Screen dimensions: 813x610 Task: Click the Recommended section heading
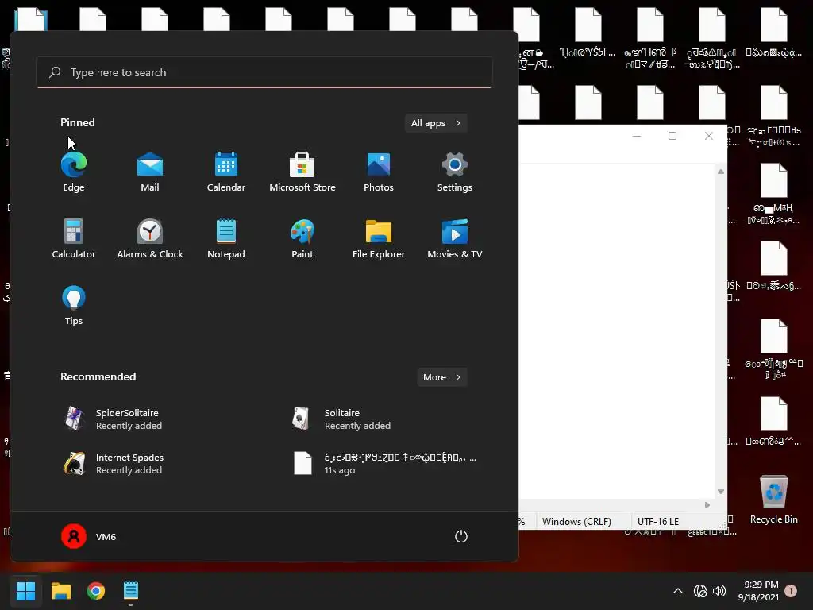(98, 376)
